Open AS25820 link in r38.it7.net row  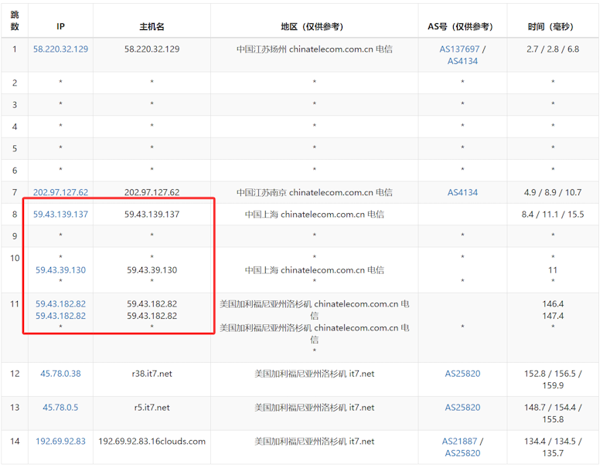pyautogui.click(x=462, y=374)
